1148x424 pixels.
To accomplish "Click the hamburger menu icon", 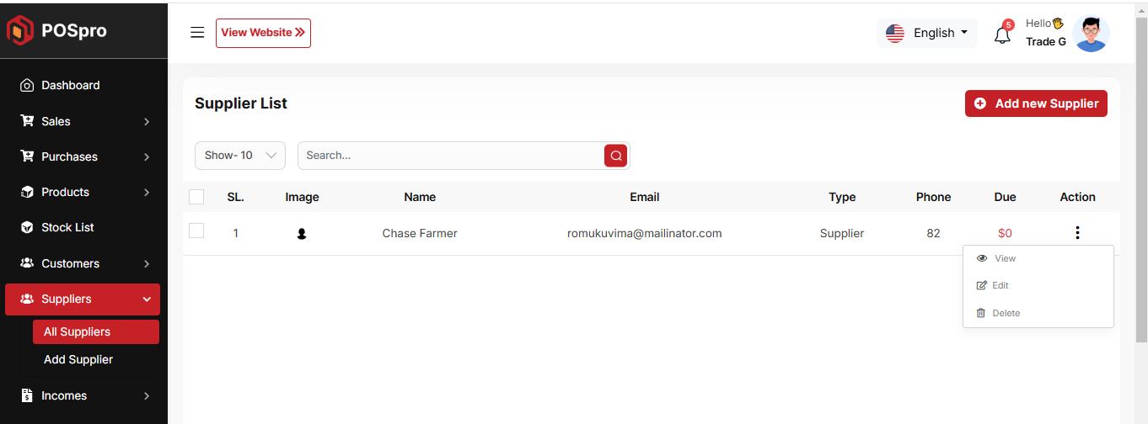I will (x=197, y=33).
